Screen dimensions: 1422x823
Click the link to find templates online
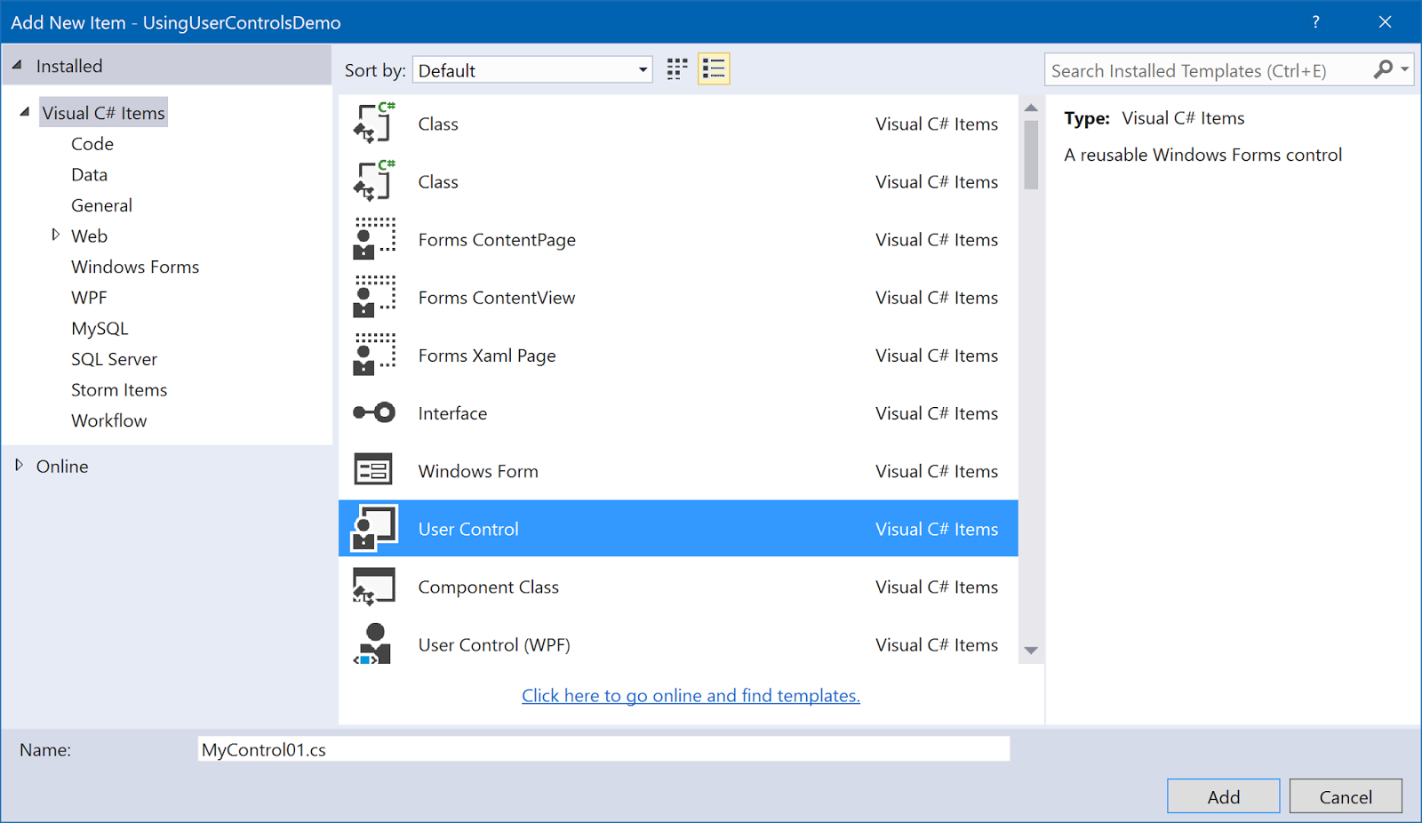point(691,695)
